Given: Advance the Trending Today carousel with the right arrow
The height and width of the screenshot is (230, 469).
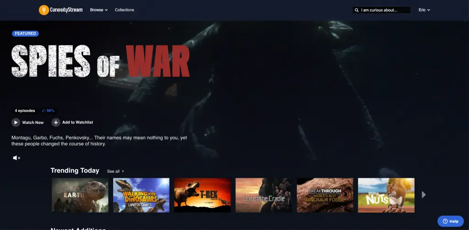Looking at the screenshot, I should pyautogui.click(x=424, y=195).
